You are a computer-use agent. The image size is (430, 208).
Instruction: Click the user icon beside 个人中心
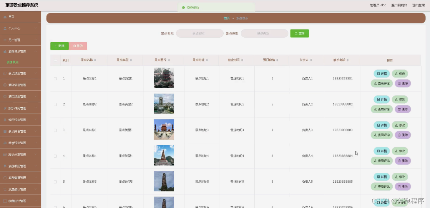(5, 28)
